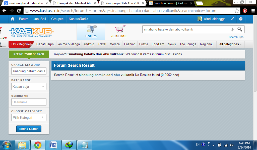Click the EN language indicator in tray
Viewport: 257px width, 150px height.
click(x=198, y=144)
